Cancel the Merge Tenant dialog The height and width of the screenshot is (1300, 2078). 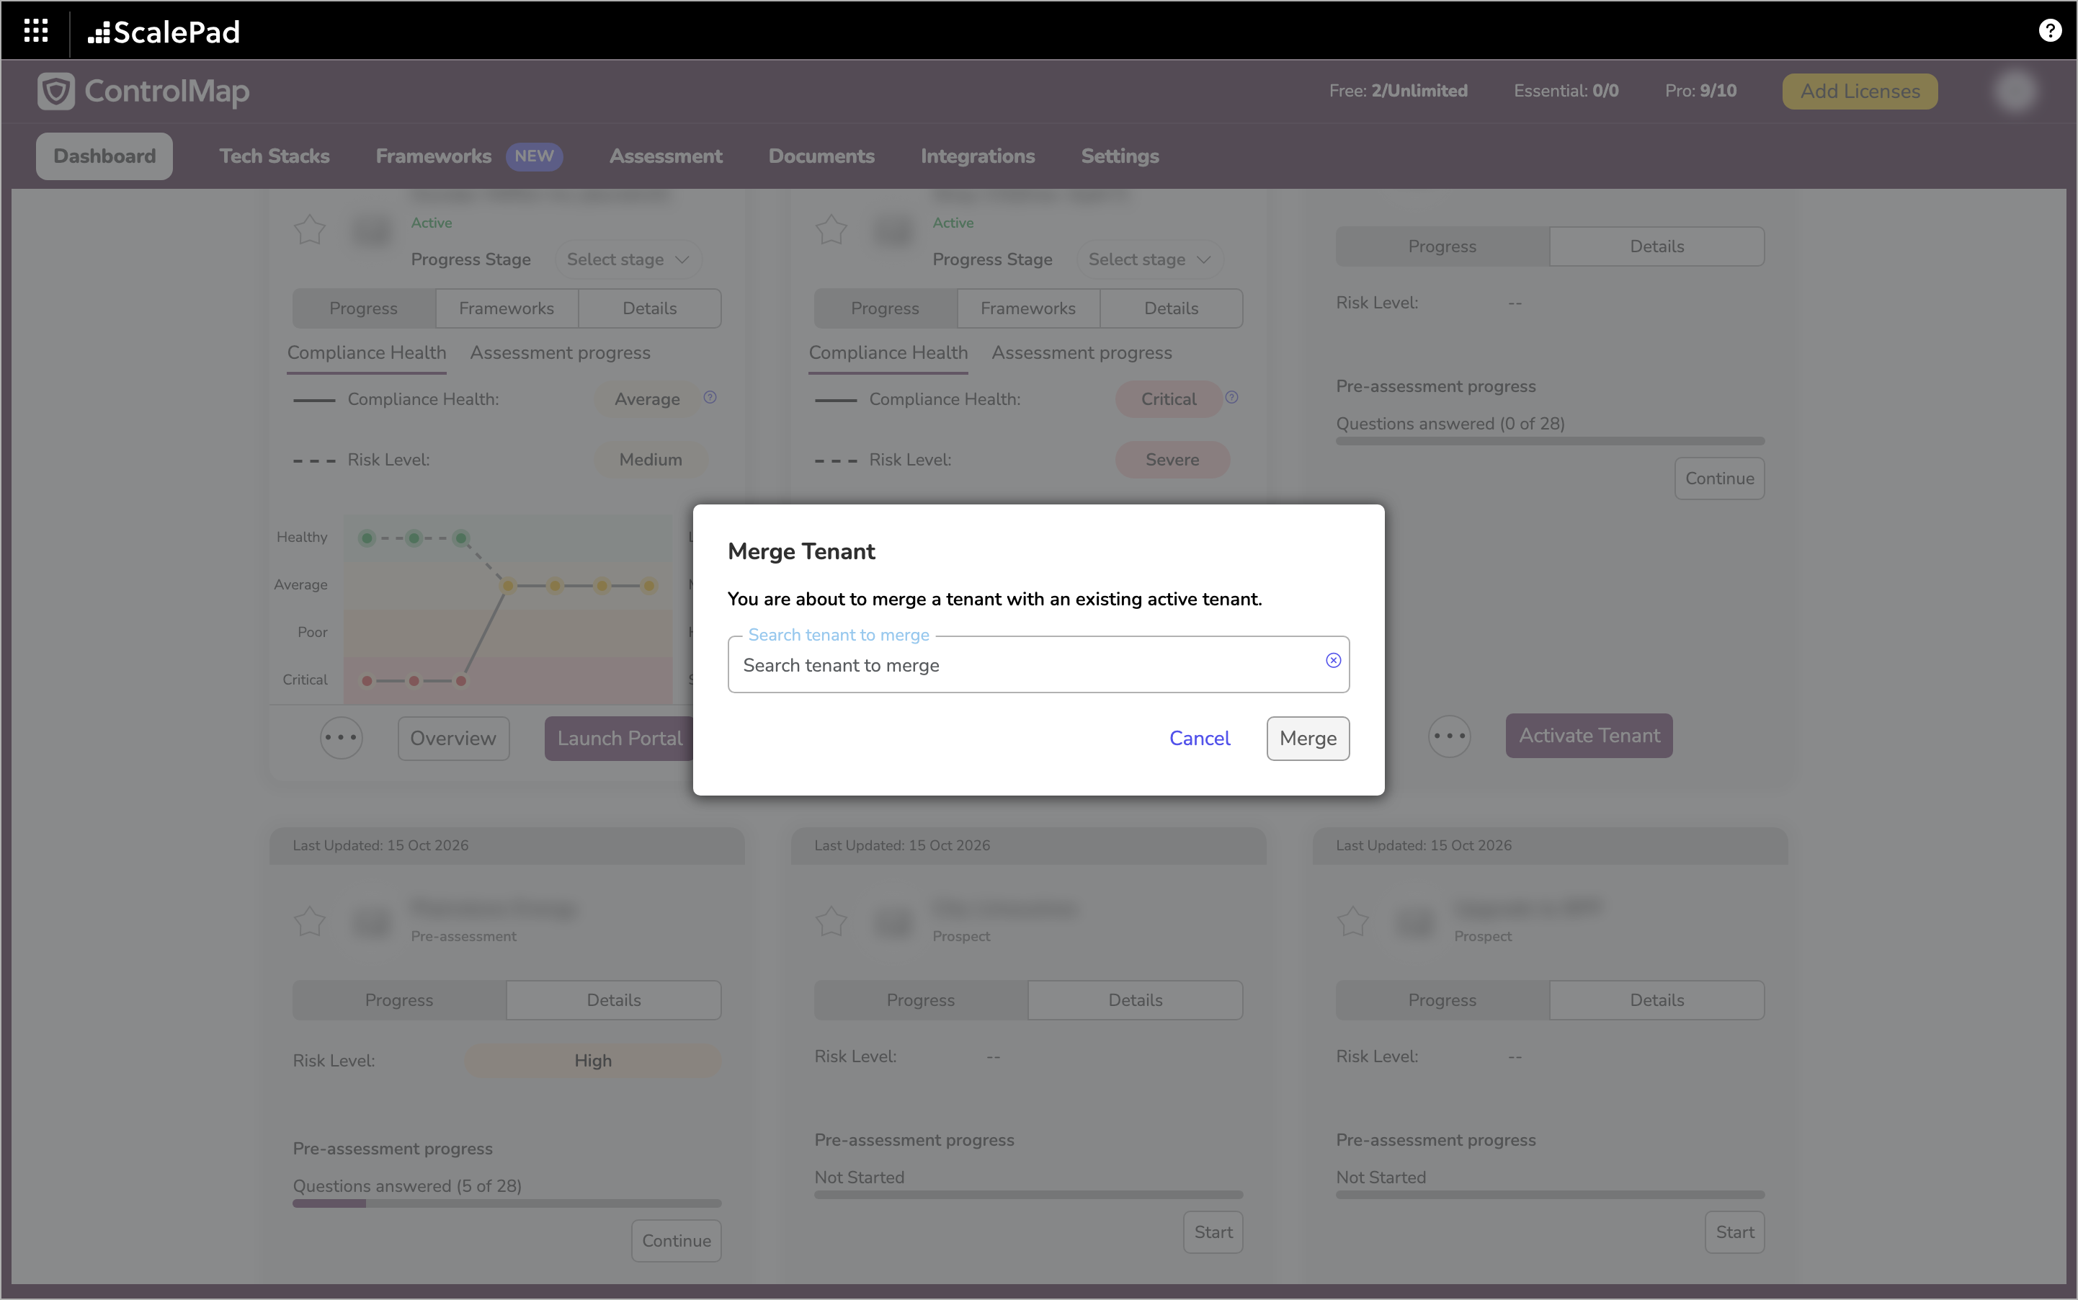pos(1200,739)
